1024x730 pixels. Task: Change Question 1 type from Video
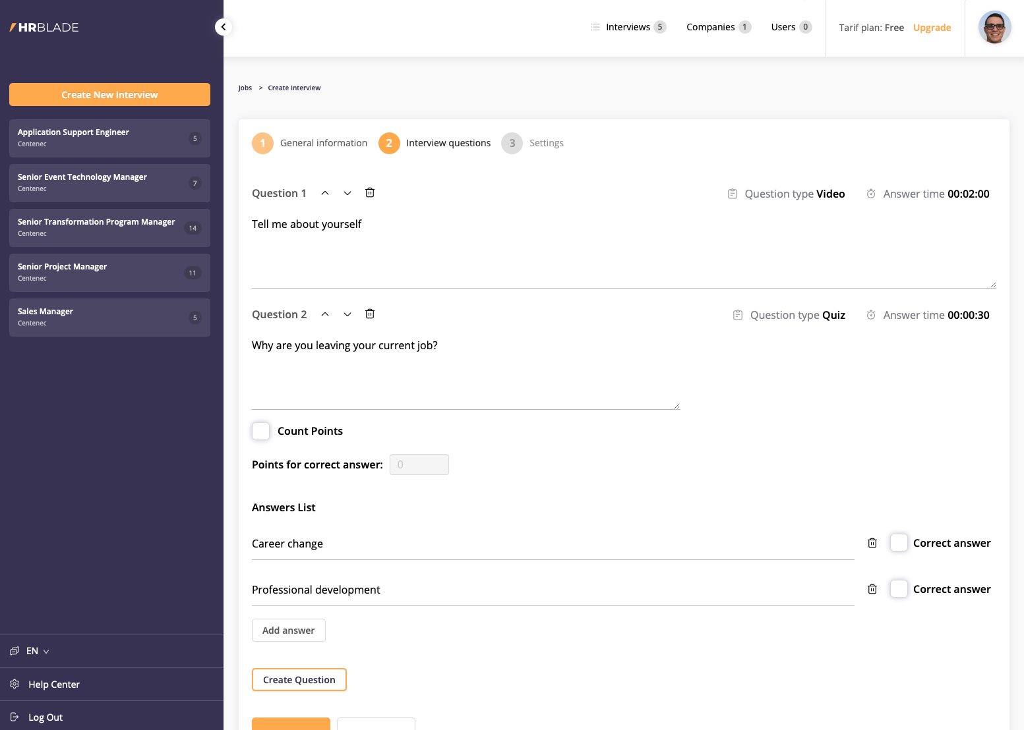pyautogui.click(x=829, y=194)
